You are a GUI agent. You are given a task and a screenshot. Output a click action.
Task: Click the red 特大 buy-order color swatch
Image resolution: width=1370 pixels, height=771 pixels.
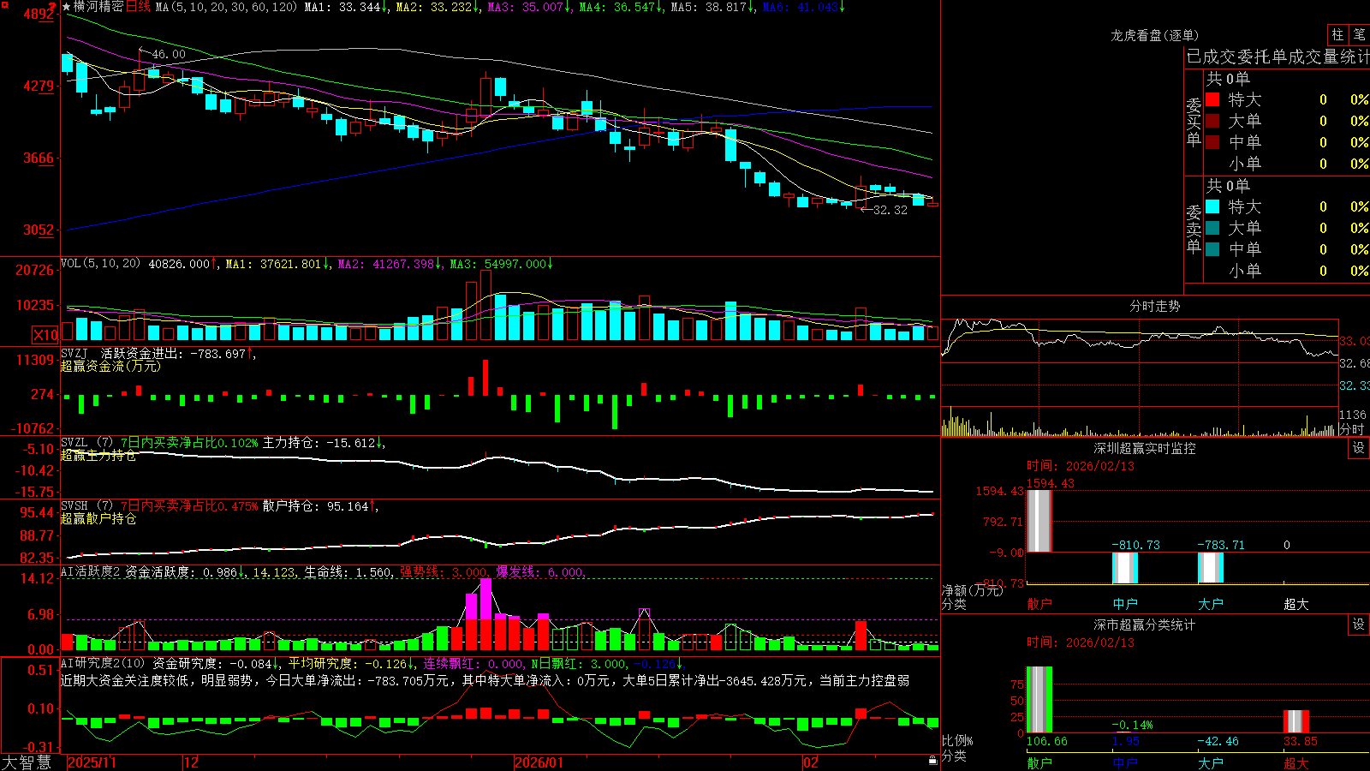(x=1212, y=99)
